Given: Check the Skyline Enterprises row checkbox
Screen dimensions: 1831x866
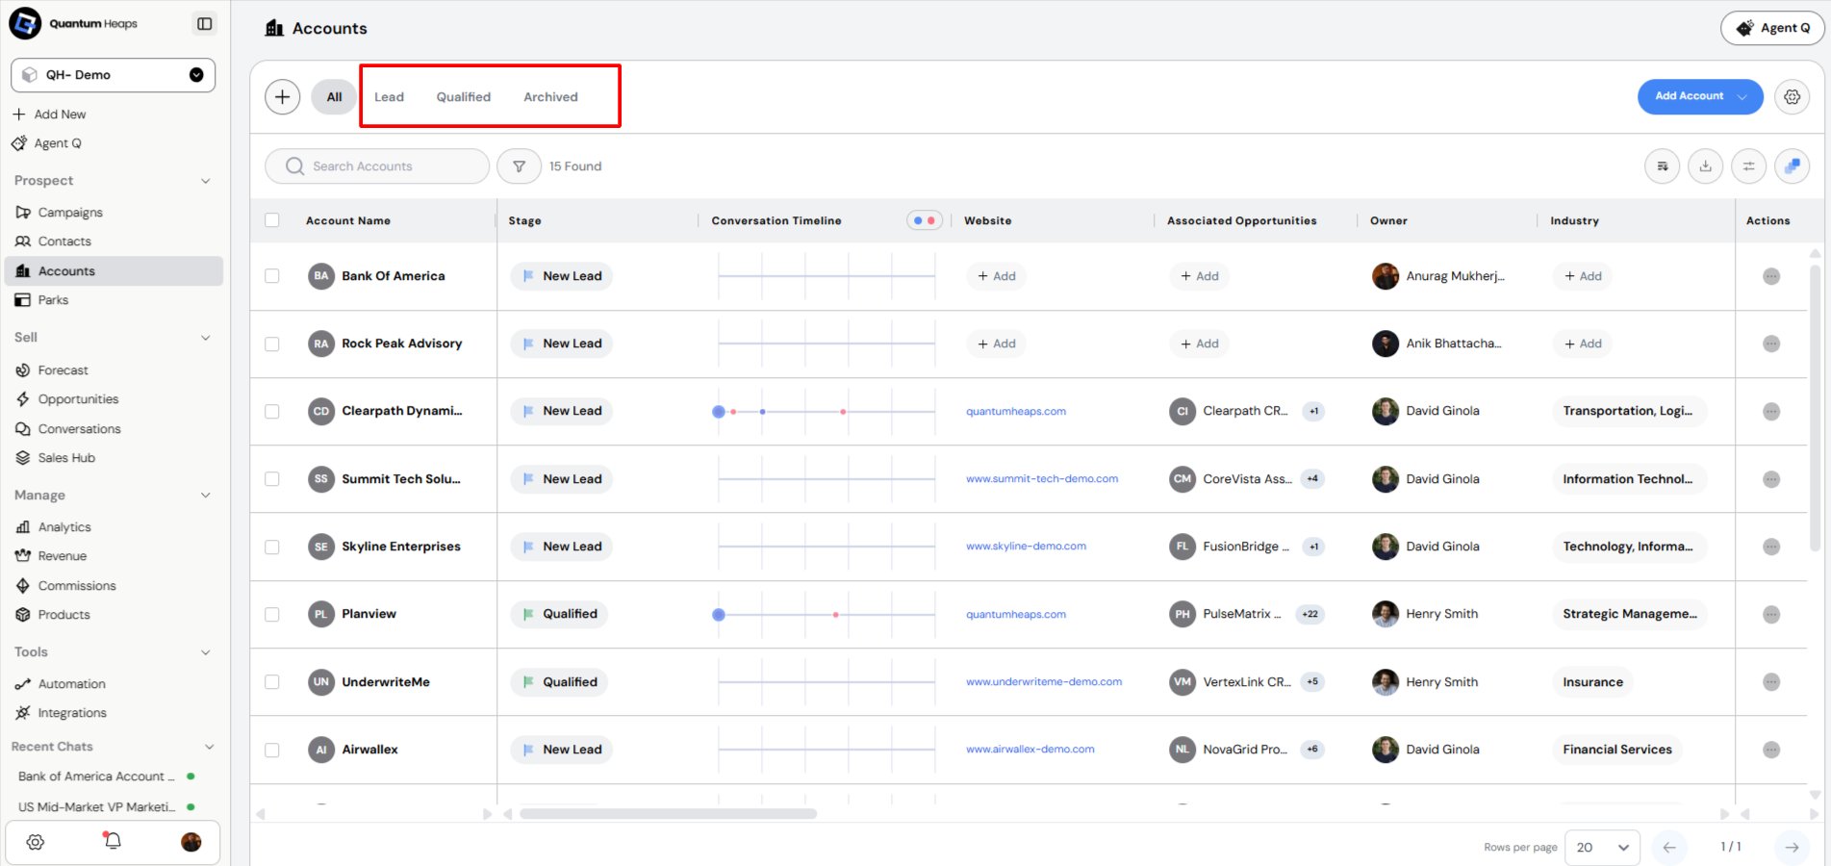Looking at the screenshot, I should 272,547.
